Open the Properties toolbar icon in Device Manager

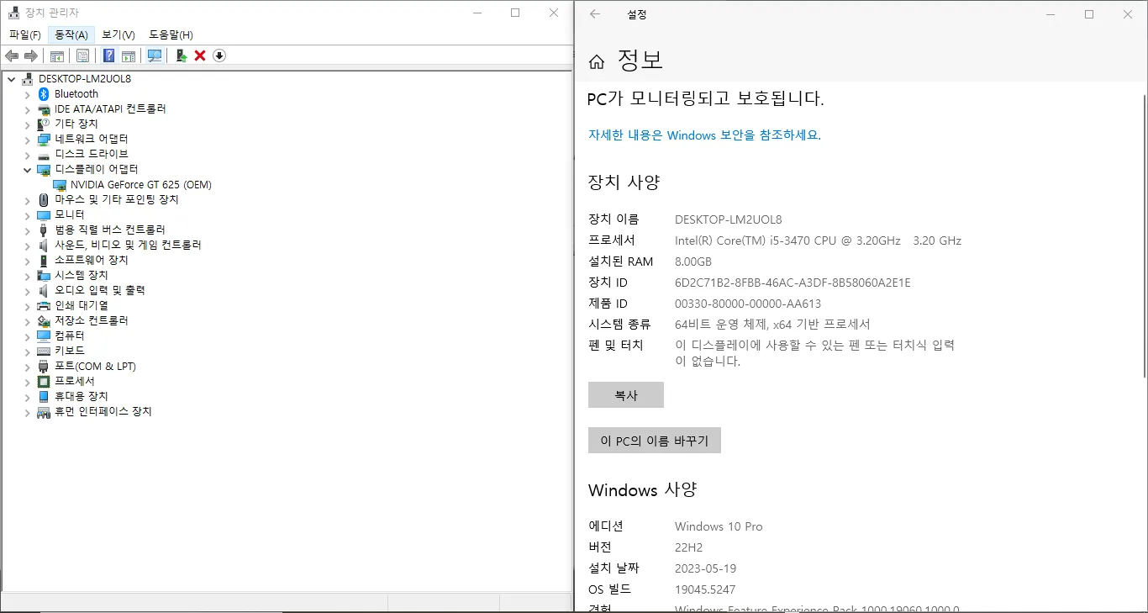click(x=82, y=55)
